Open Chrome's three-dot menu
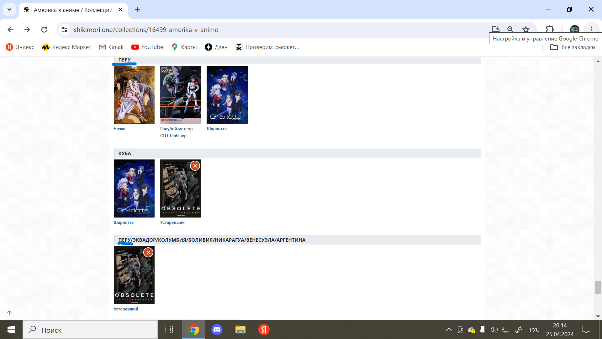602x339 pixels. pos(592,30)
